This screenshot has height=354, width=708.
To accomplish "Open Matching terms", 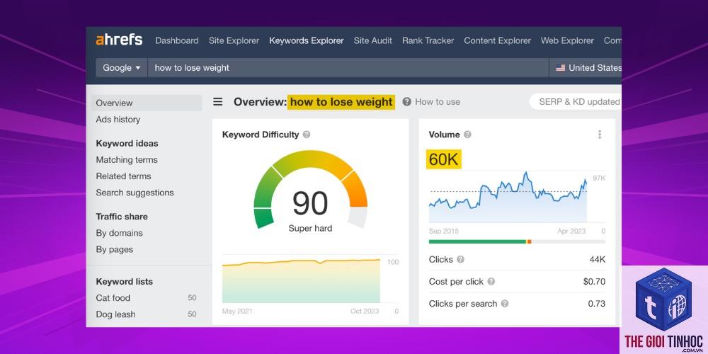I will point(127,160).
